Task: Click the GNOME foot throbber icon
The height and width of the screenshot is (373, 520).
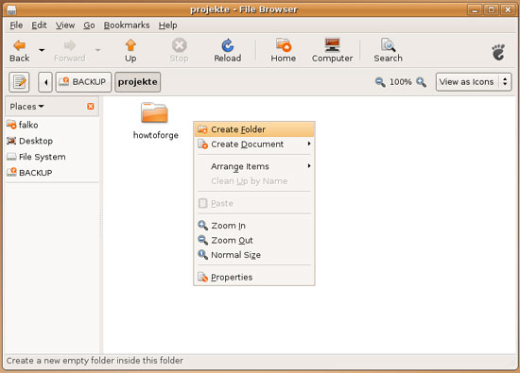Action: (x=498, y=52)
